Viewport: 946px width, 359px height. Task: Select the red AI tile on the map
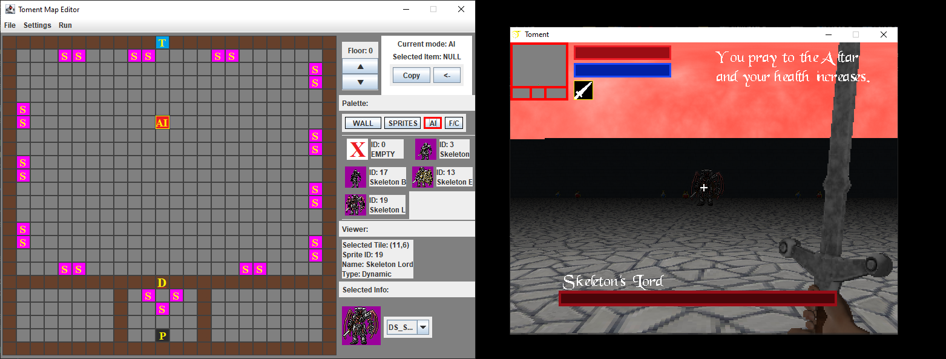coord(162,123)
